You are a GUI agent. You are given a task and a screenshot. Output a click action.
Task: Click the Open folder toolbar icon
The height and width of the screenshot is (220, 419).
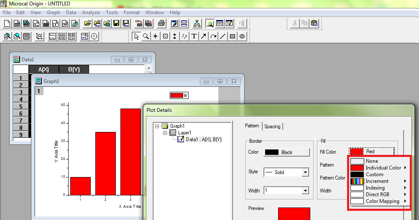point(87,23)
